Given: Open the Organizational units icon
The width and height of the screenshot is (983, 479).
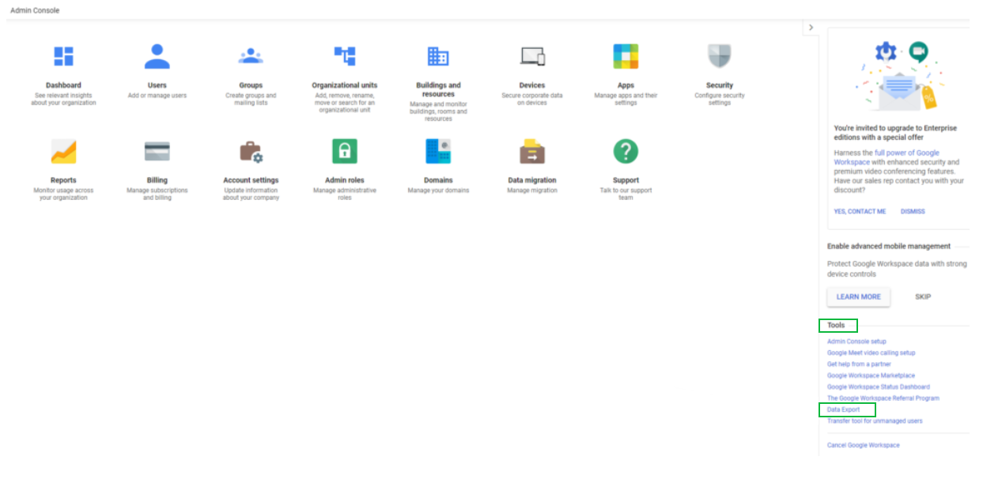Looking at the screenshot, I should (345, 56).
